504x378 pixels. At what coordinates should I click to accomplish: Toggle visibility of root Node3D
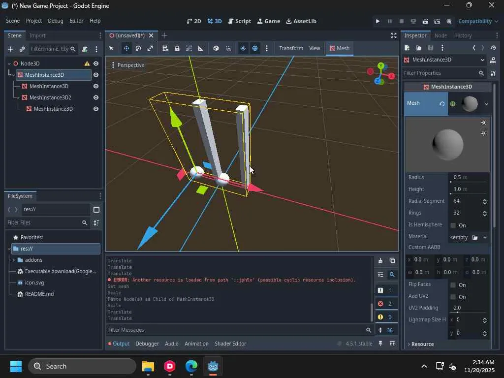point(96,63)
